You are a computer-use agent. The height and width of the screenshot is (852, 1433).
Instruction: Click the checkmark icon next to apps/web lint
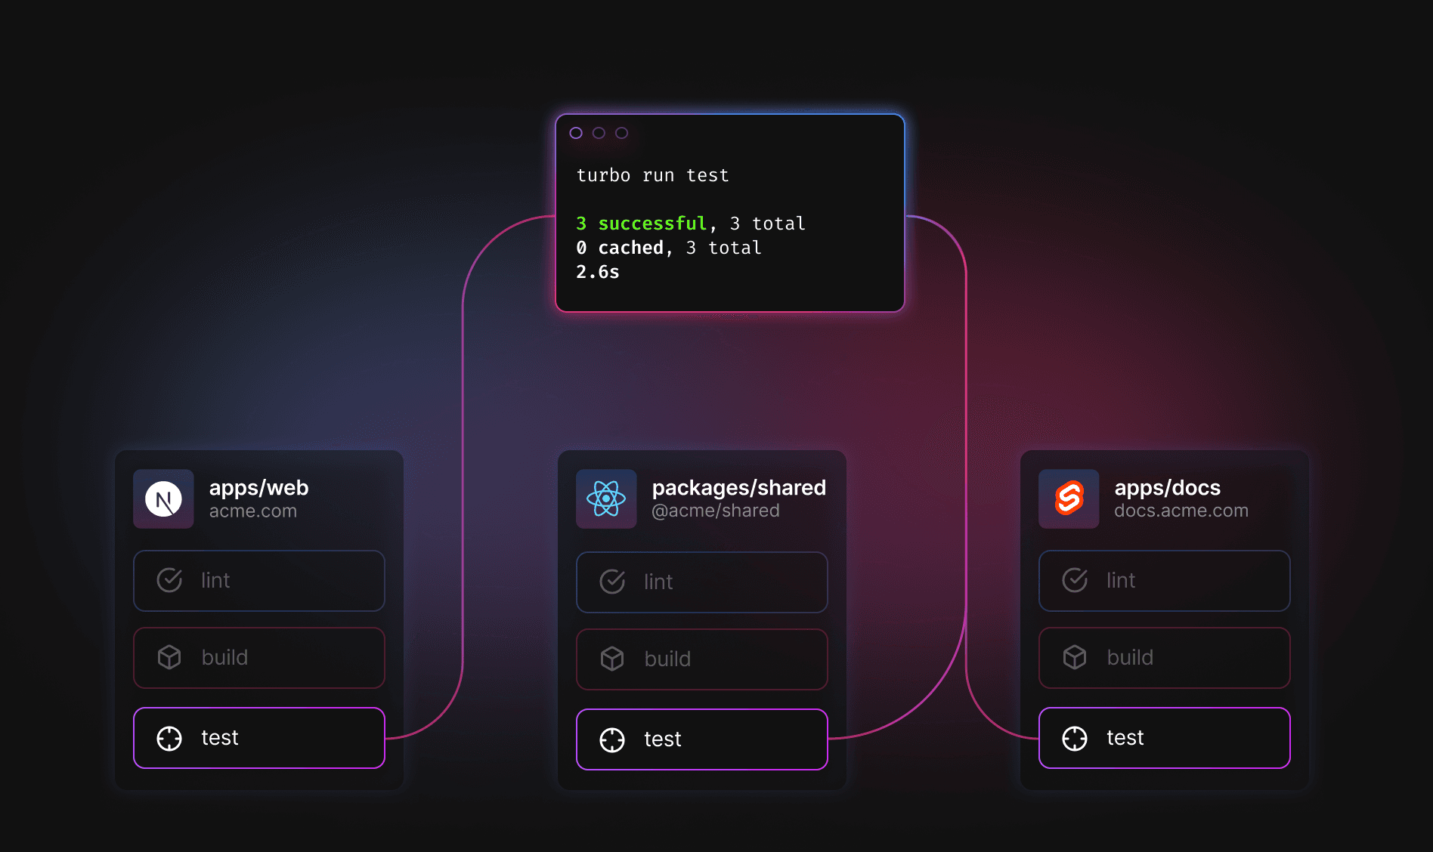coord(169,580)
